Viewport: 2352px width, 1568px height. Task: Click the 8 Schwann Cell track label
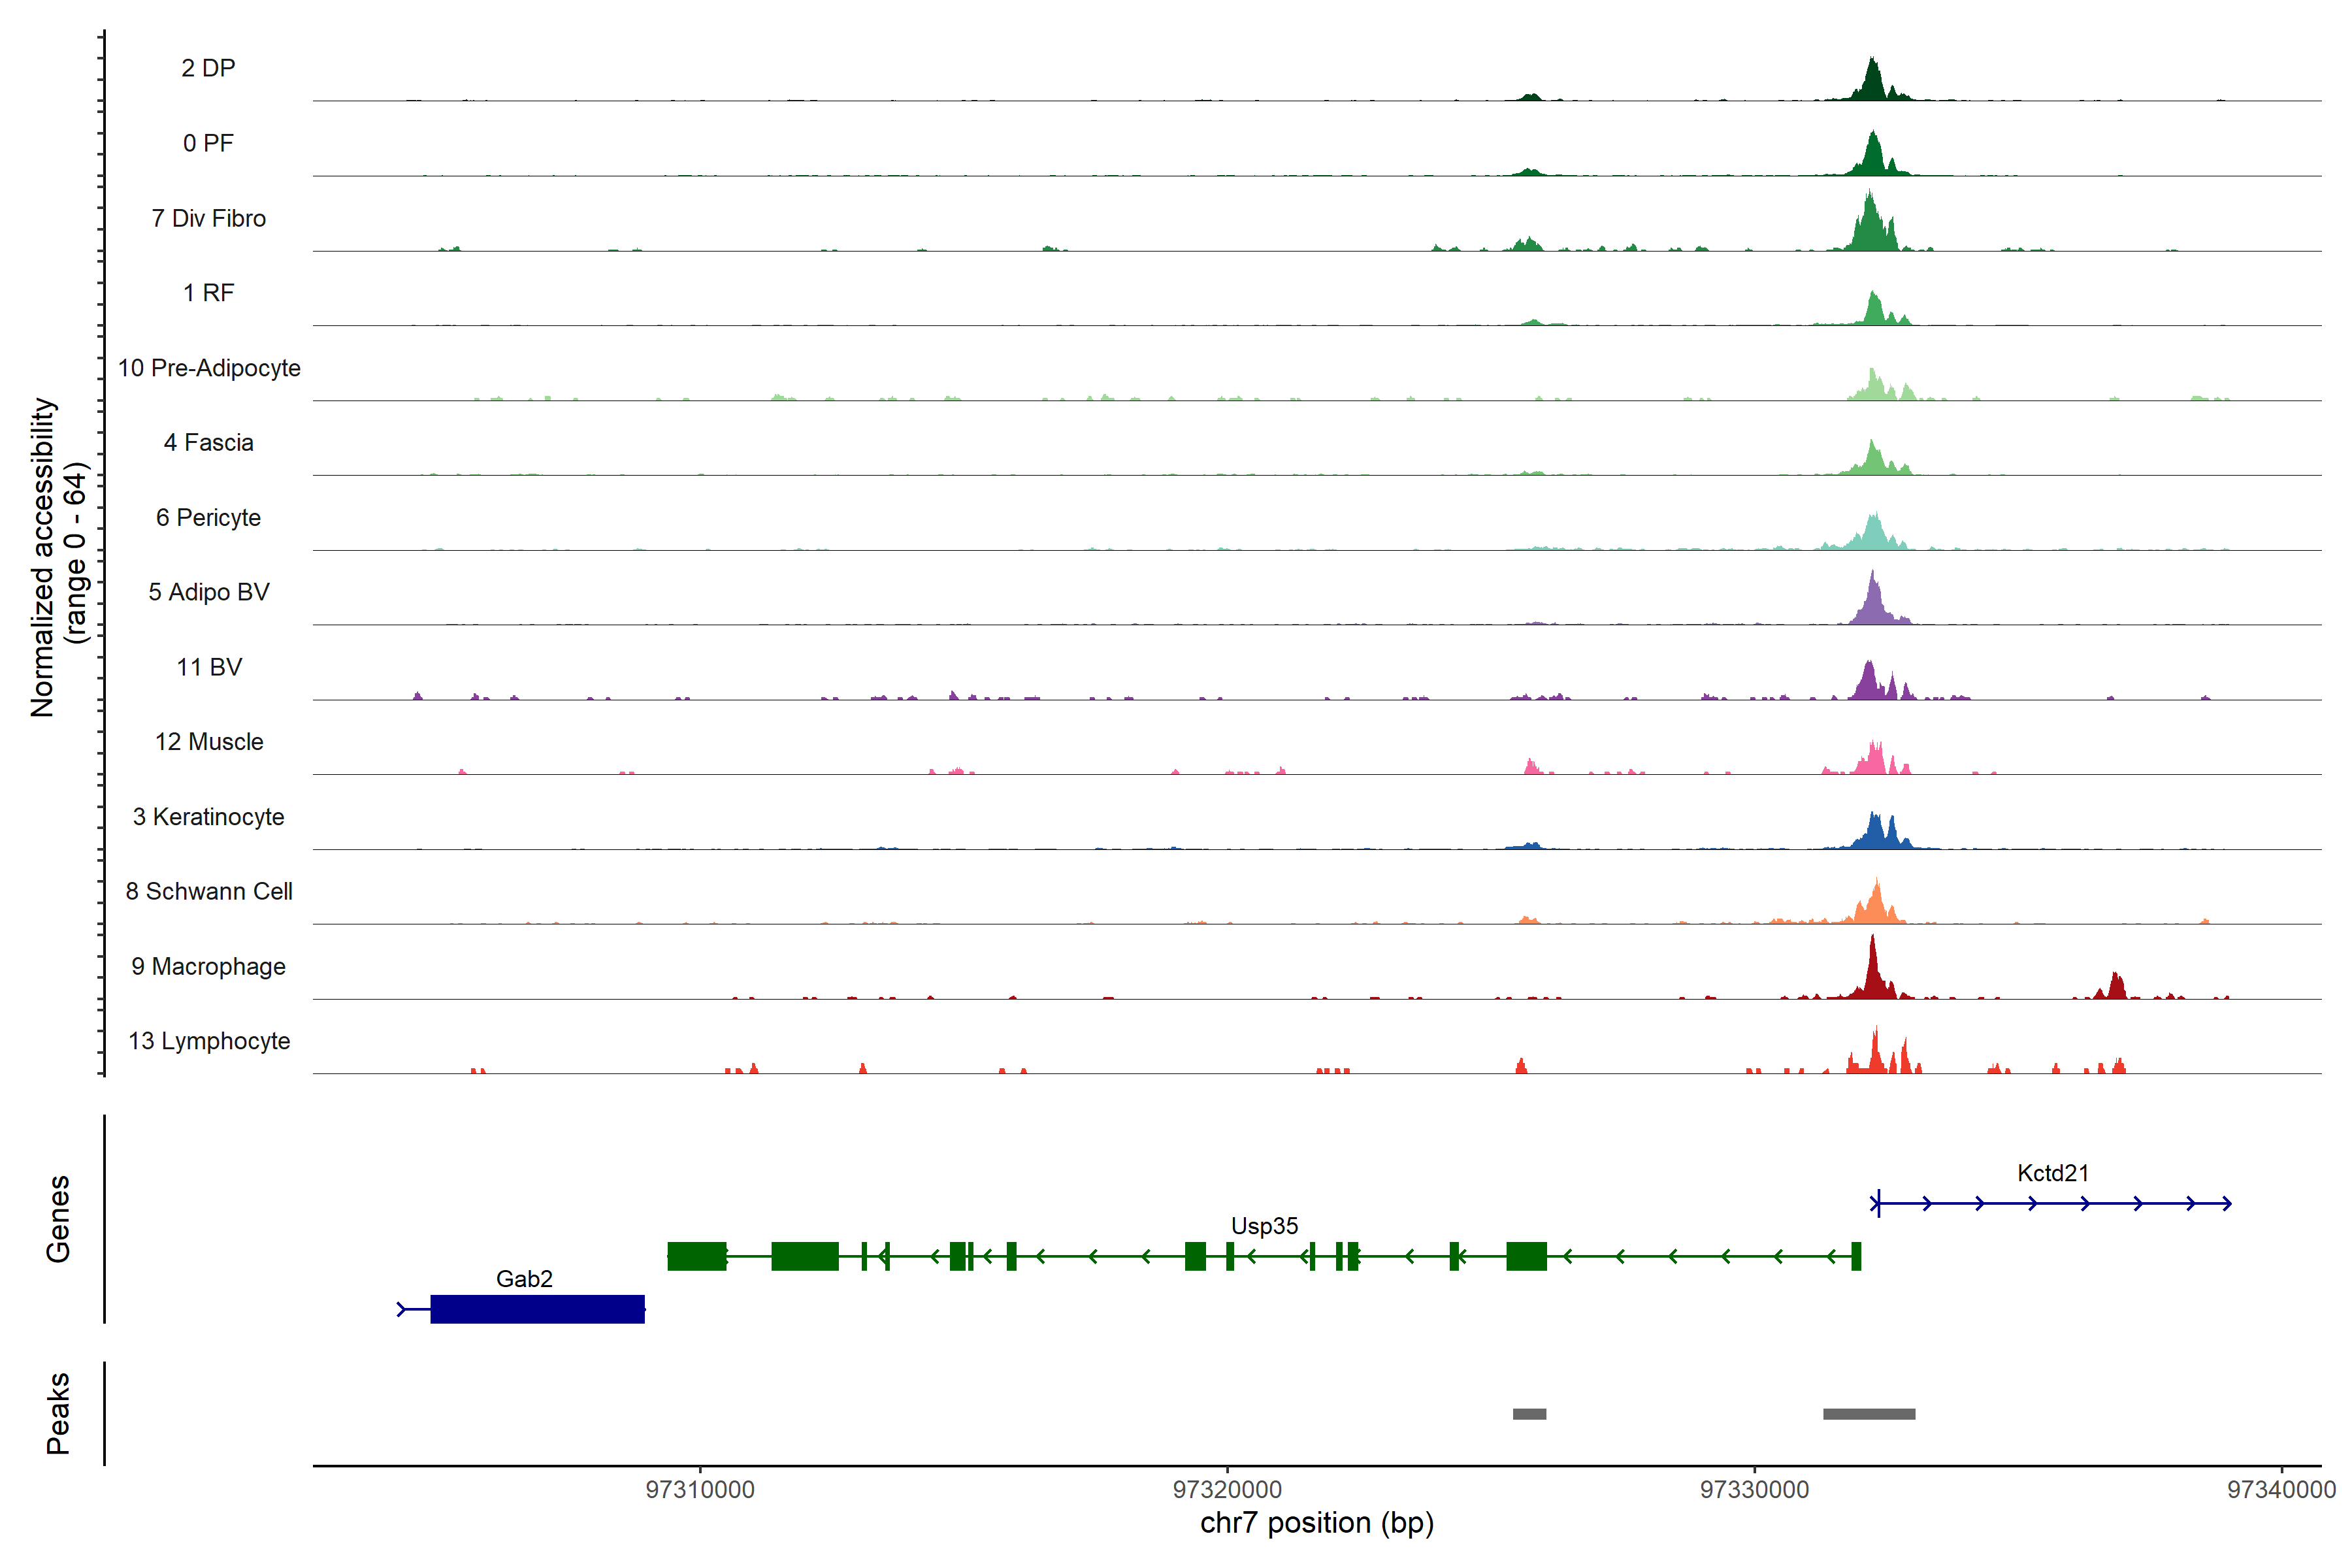[208, 892]
